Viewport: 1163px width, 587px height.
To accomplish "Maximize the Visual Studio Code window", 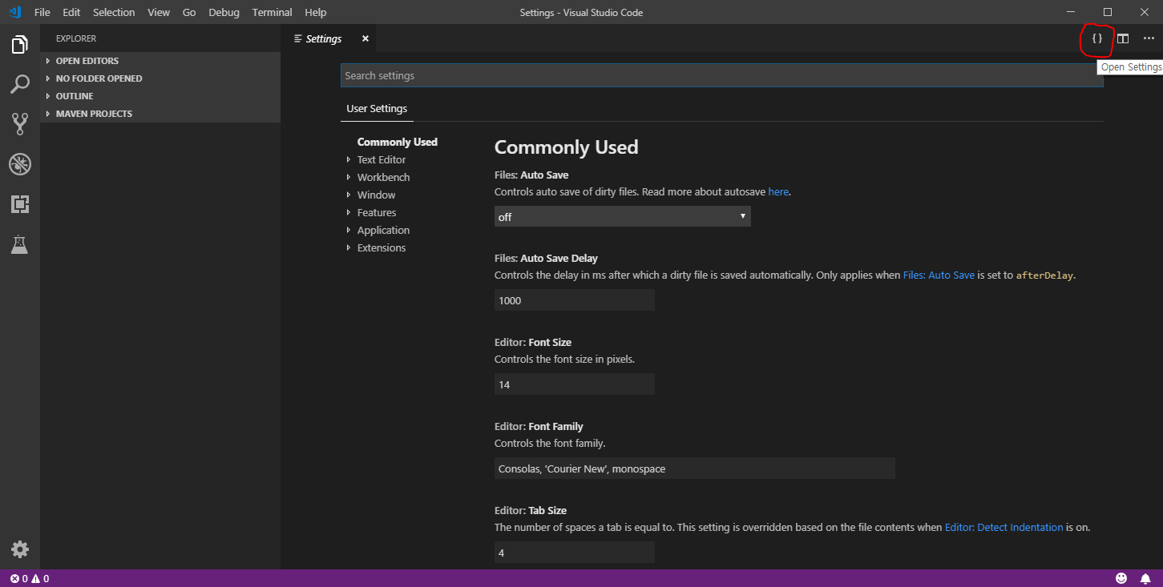I will point(1108,12).
